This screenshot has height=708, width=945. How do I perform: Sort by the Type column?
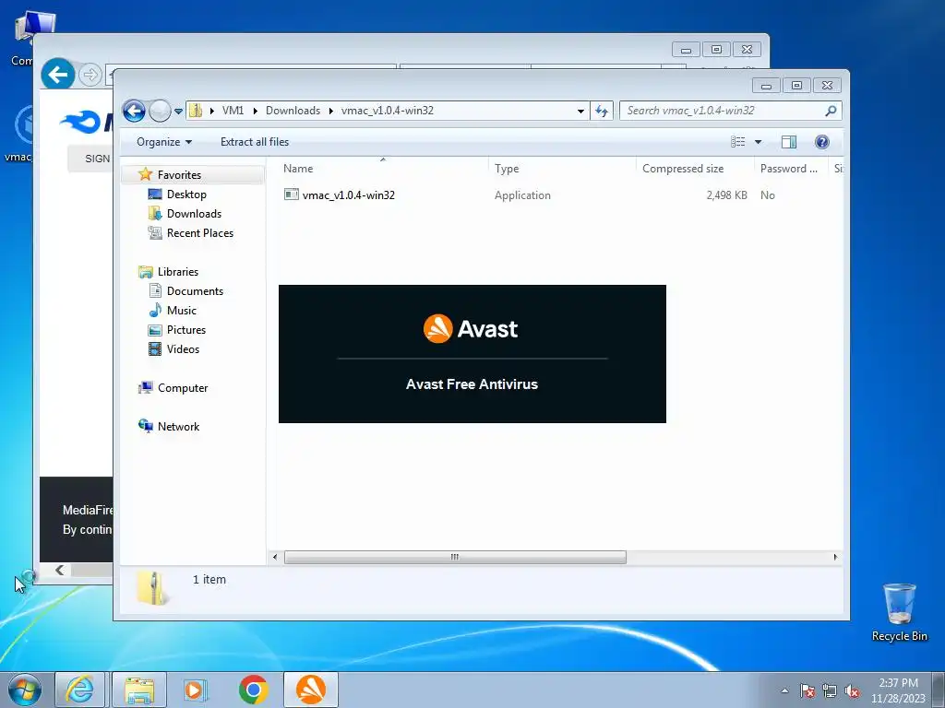pos(562,169)
